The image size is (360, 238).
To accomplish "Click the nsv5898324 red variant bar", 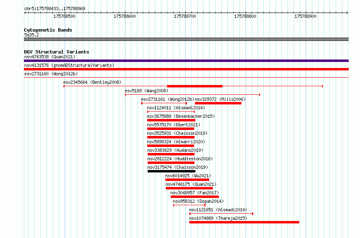I will (171, 146).
